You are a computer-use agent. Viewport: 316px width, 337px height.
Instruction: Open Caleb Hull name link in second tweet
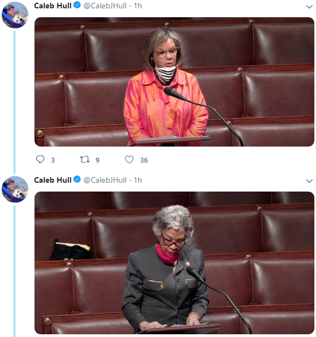pyautogui.click(x=52, y=180)
